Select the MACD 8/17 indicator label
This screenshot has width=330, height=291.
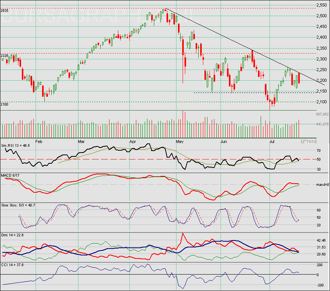10,176
